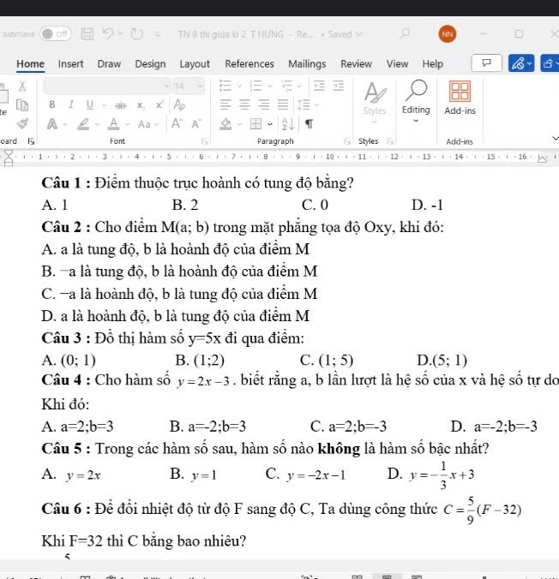Click the Add-ins icon
The width and height of the screenshot is (559, 579).
[x=464, y=93]
